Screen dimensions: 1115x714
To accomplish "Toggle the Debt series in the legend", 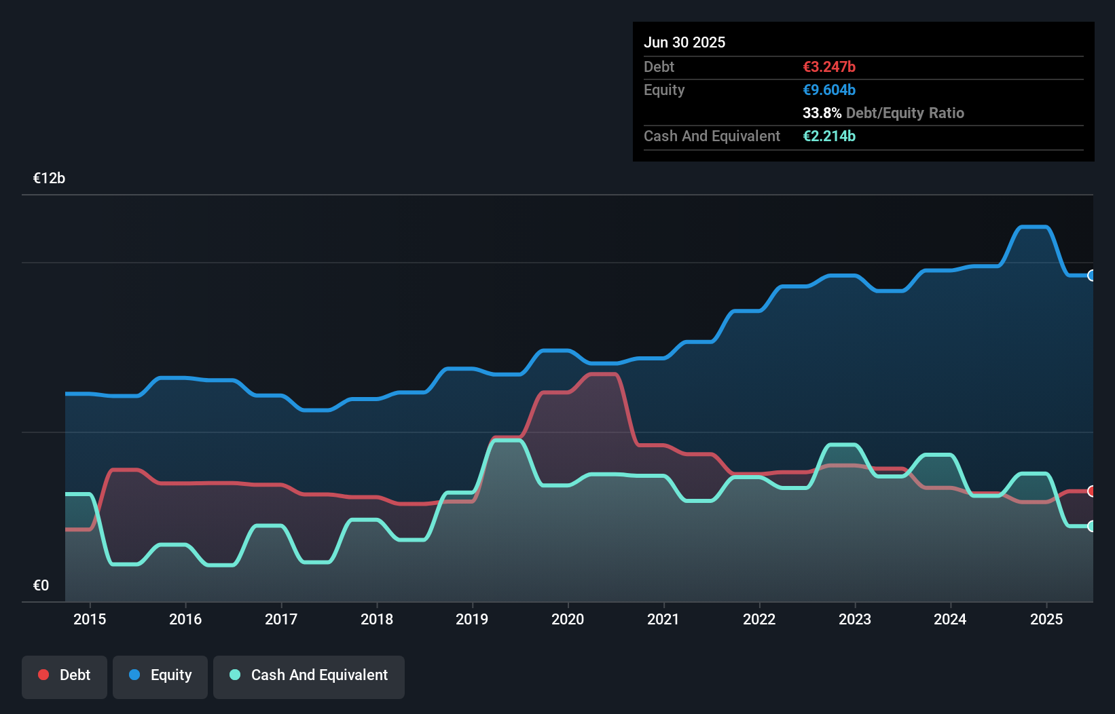I will 65,675.
